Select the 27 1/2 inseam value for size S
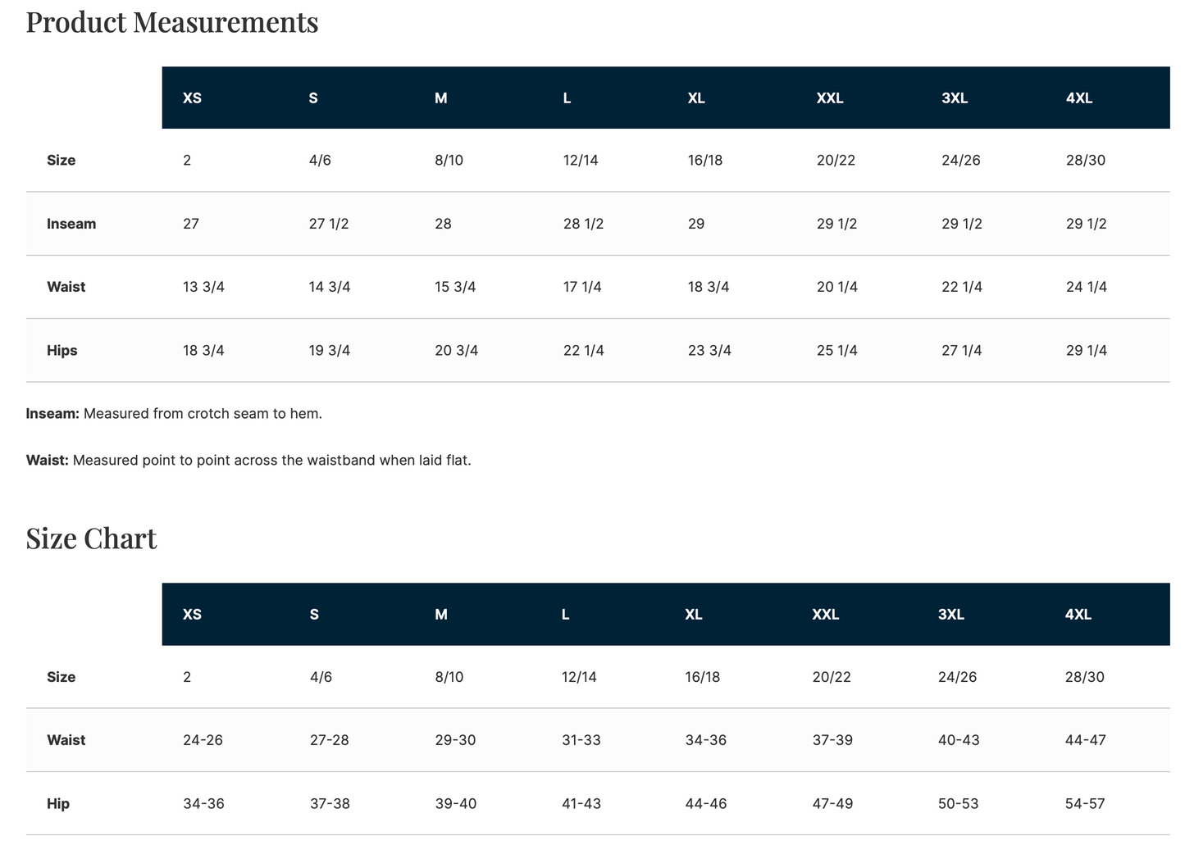 329,224
